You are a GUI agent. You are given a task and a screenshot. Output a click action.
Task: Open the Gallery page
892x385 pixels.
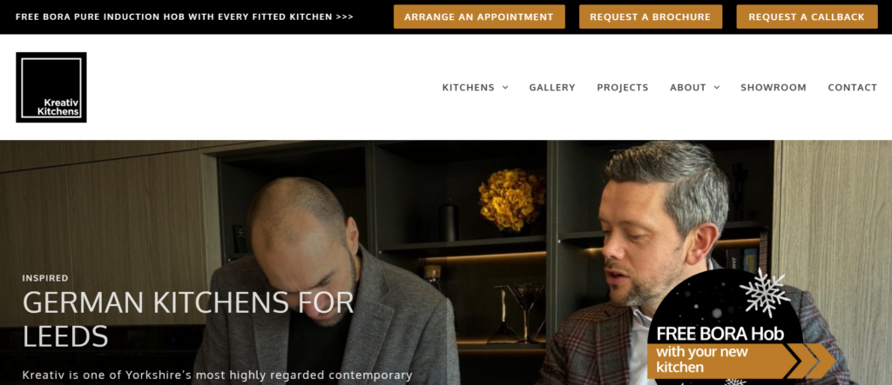(x=551, y=88)
